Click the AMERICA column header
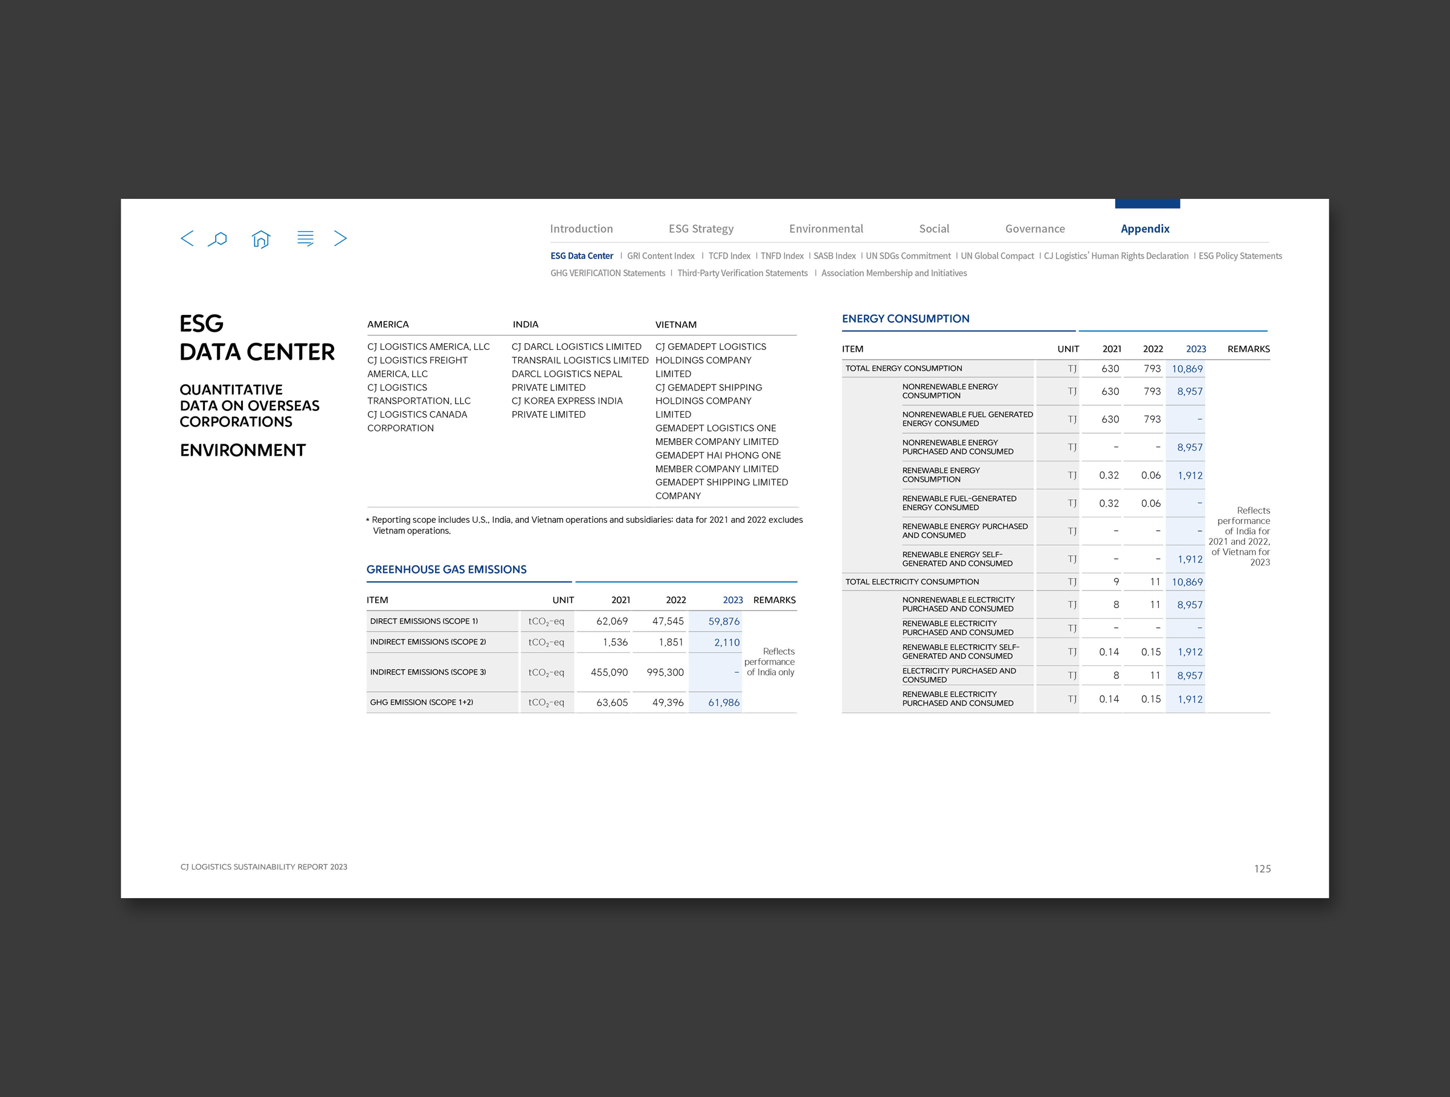1450x1097 pixels. [388, 325]
